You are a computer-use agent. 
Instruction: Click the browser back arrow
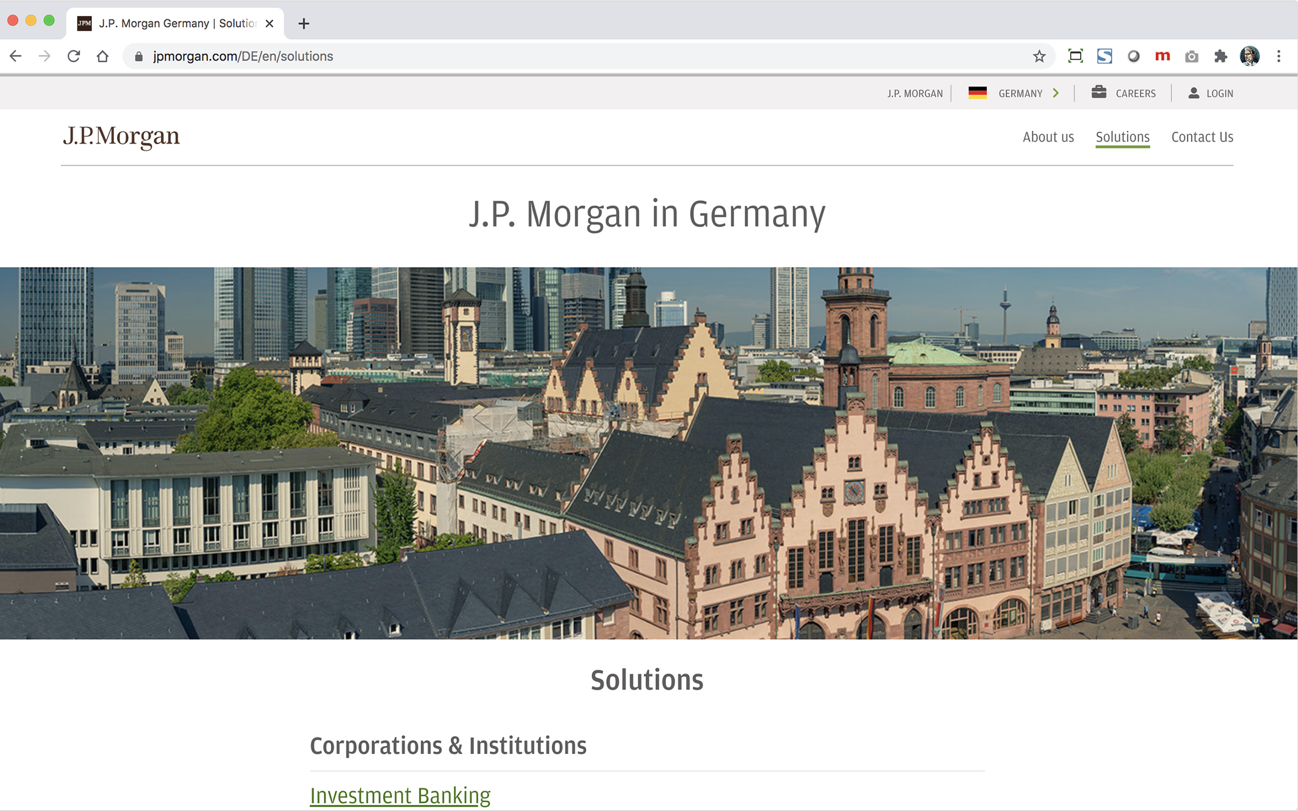pos(16,56)
